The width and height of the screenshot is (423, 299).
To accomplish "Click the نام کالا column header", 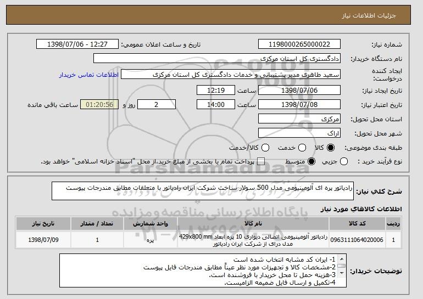I will pos(253,224).
